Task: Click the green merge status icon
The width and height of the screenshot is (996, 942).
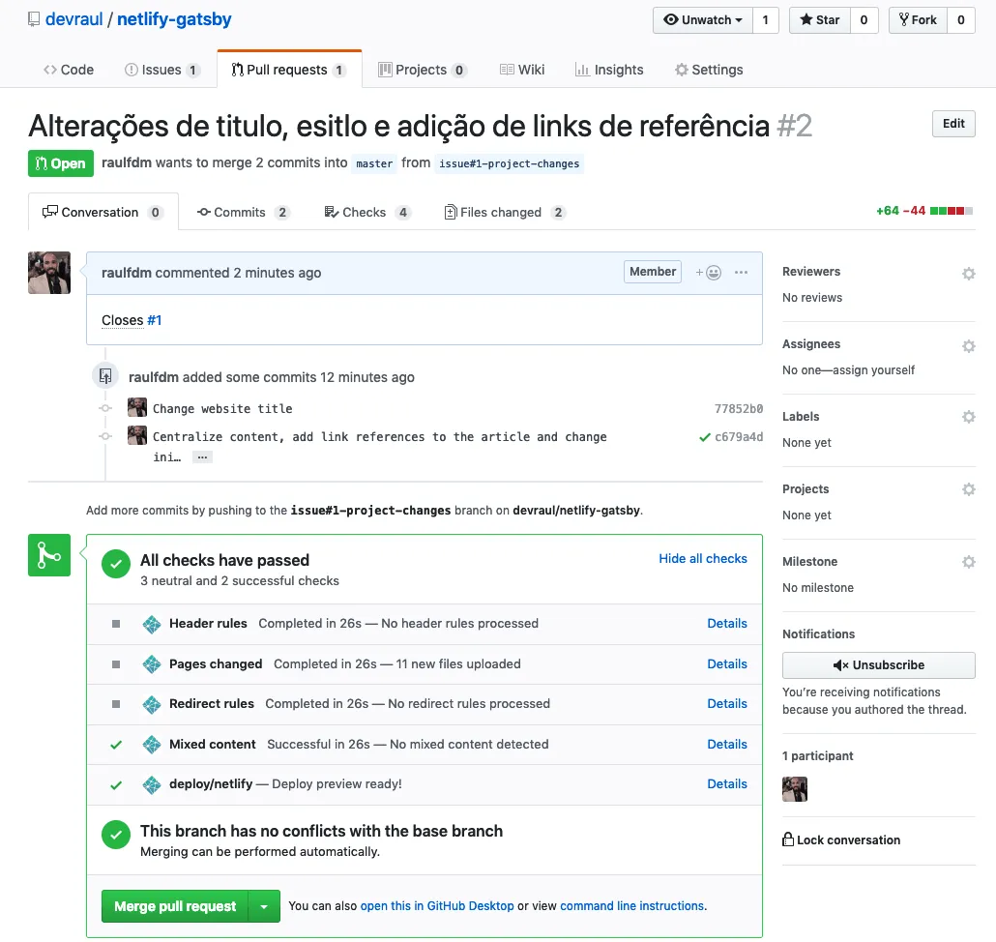Action: pos(49,555)
